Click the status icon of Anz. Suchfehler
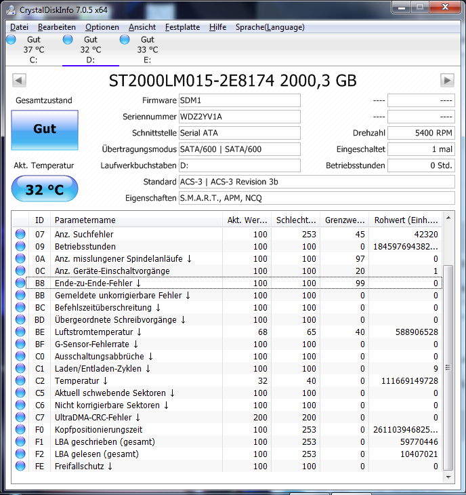466x495 pixels. point(20,234)
